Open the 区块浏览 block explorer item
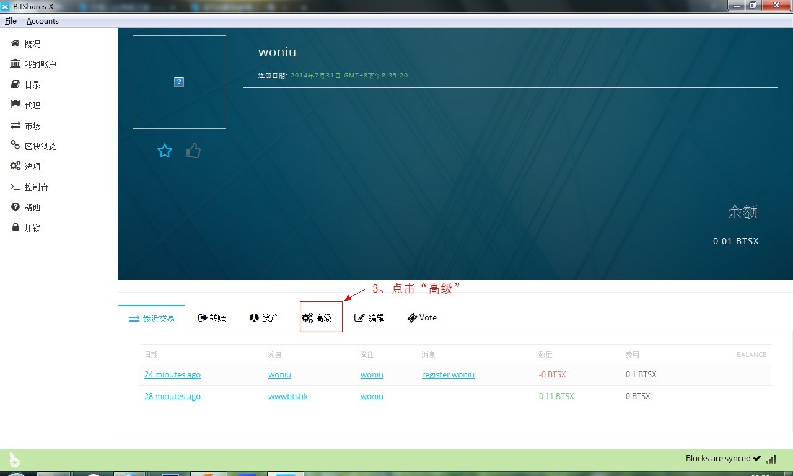 pyautogui.click(x=33, y=146)
